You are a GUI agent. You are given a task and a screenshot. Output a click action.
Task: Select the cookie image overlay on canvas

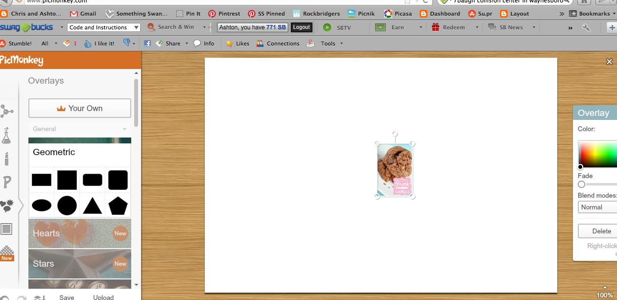pos(395,170)
